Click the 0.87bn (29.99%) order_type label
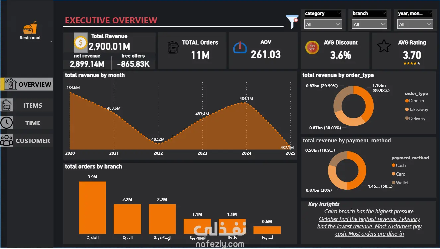Image resolution: width=440 pixels, height=249 pixels. pyautogui.click(x=321, y=86)
